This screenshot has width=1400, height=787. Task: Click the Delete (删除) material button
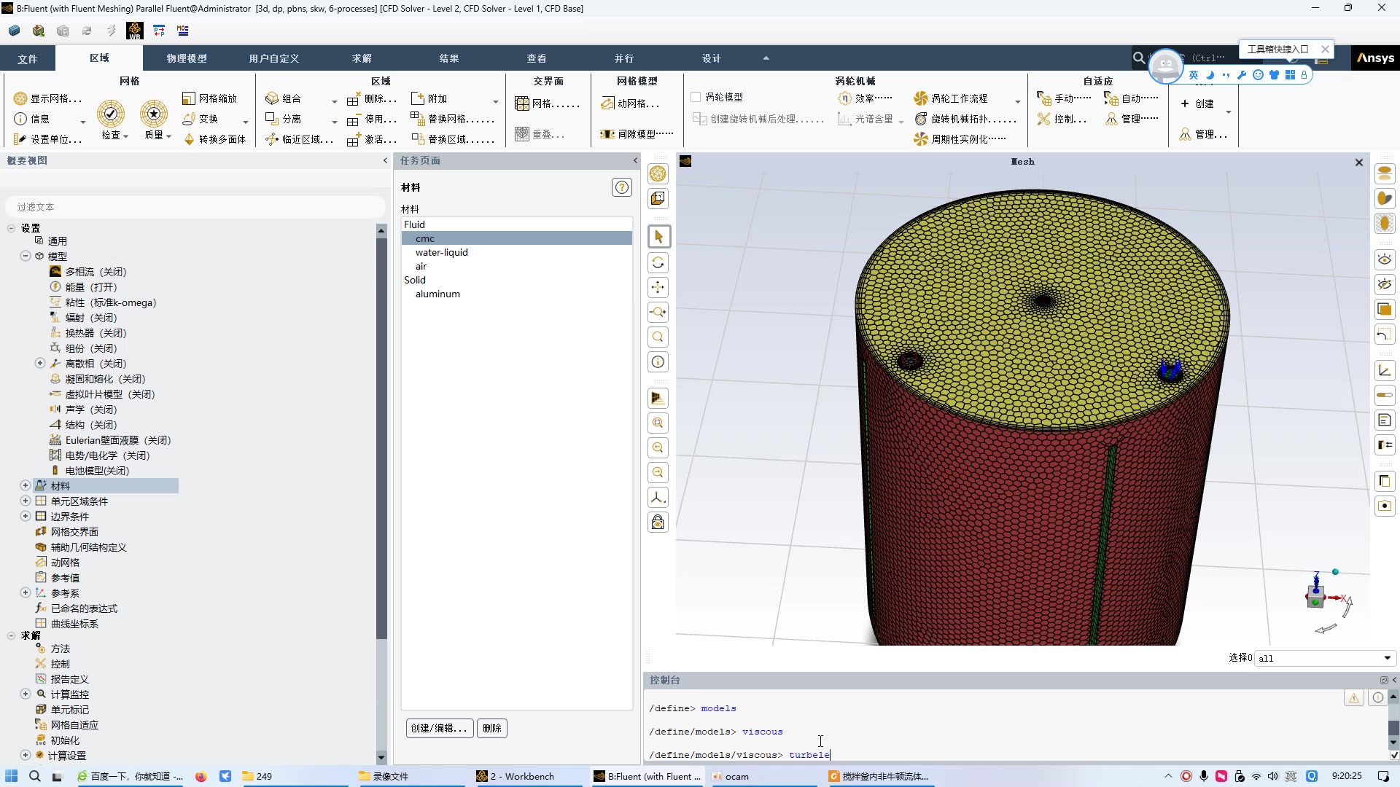pyautogui.click(x=492, y=728)
